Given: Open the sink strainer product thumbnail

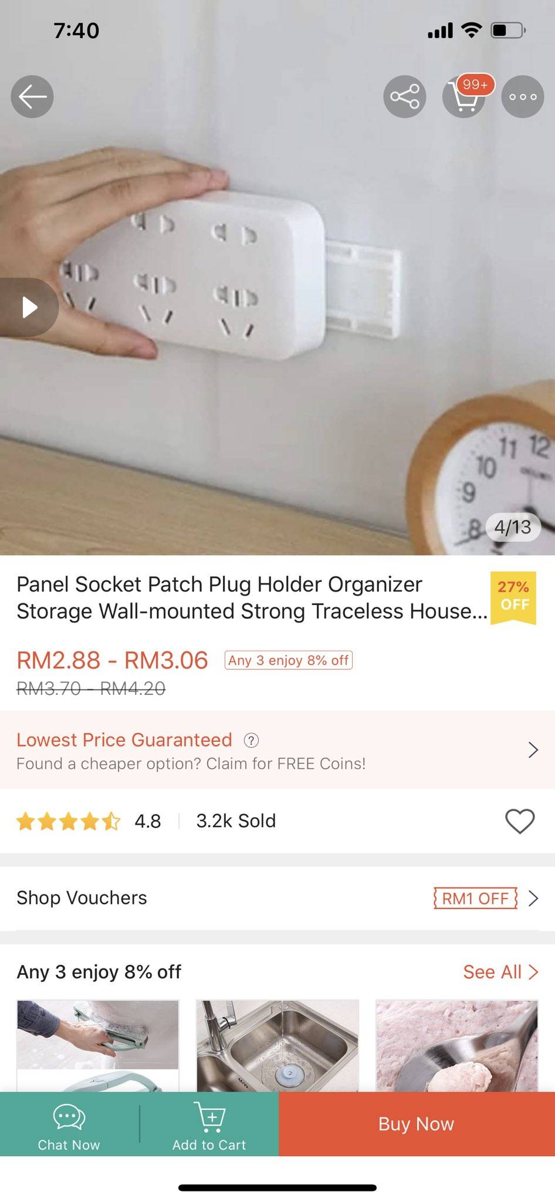Looking at the screenshot, I should pyautogui.click(x=277, y=1046).
